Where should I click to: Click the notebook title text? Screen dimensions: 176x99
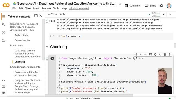(66, 4)
